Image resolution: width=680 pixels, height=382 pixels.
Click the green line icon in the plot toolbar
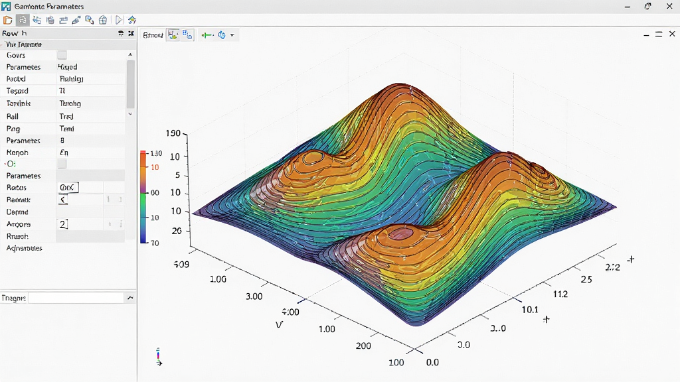tap(207, 35)
